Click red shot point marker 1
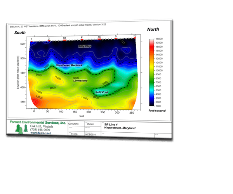This screenshot has height=194, width=233. [31, 41]
